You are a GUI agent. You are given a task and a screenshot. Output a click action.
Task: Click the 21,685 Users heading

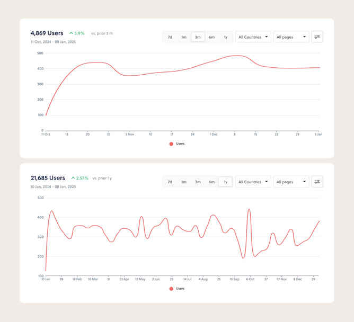48,178
